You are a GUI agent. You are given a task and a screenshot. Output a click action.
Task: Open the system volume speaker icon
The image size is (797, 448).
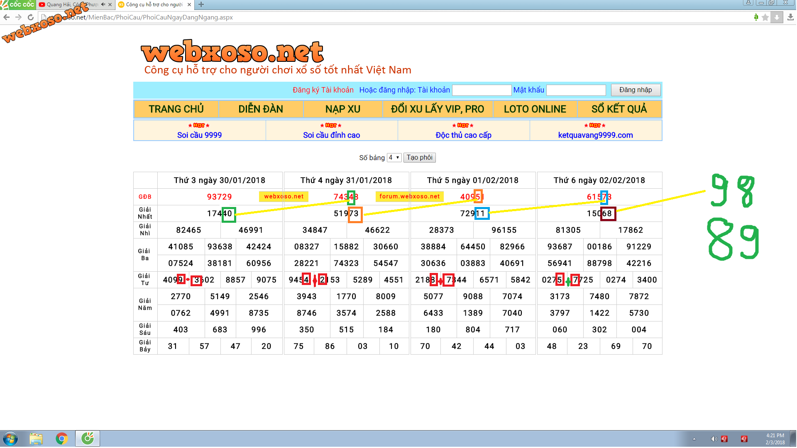point(714,439)
